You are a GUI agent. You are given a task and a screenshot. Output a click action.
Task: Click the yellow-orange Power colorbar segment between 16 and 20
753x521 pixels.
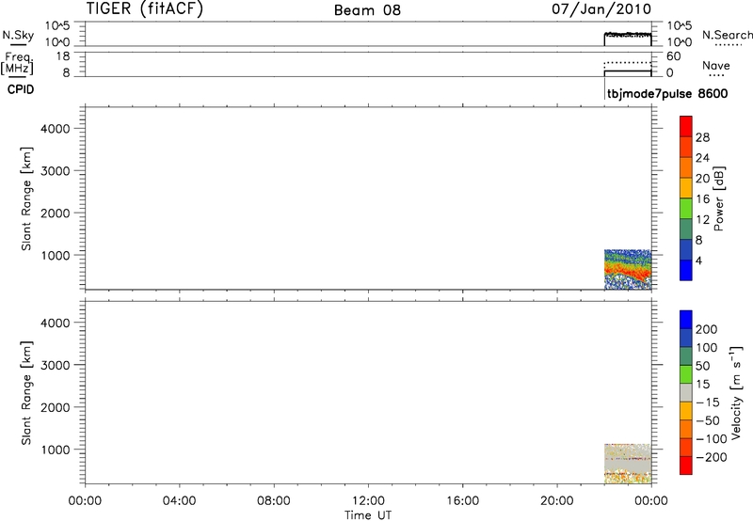click(686, 187)
